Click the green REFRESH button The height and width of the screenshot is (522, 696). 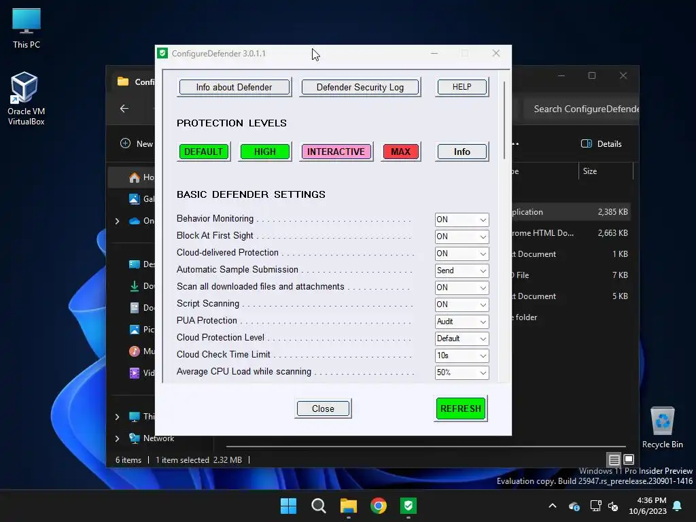click(x=461, y=408)
